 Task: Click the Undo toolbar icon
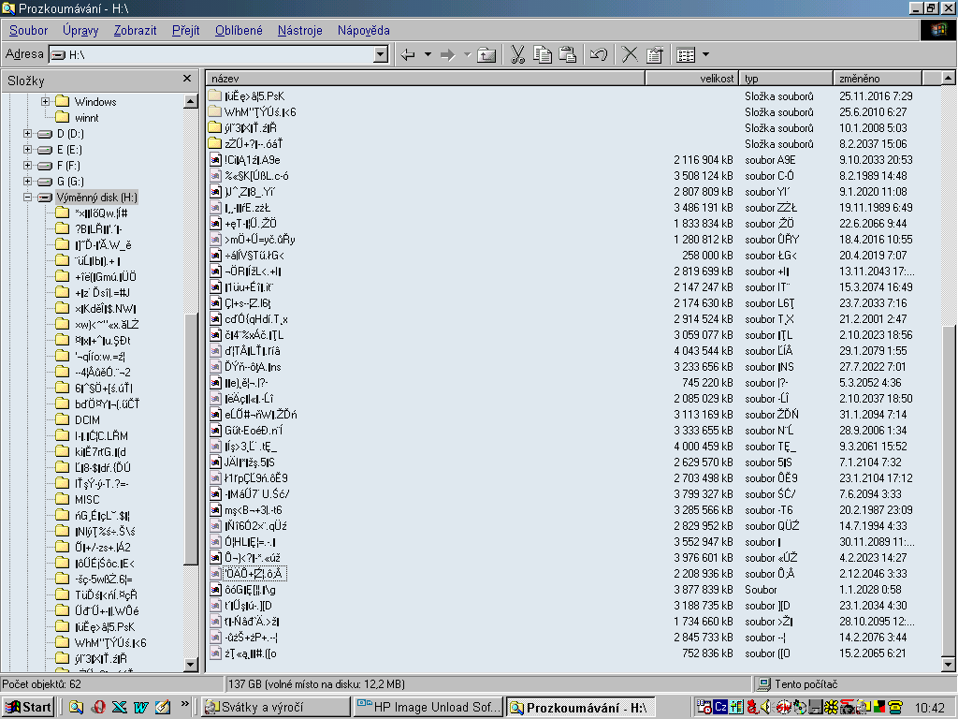click(599, 54)
